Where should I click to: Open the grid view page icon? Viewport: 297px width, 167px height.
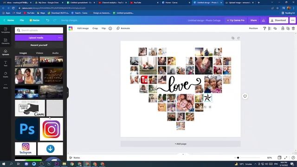point(279,158)
